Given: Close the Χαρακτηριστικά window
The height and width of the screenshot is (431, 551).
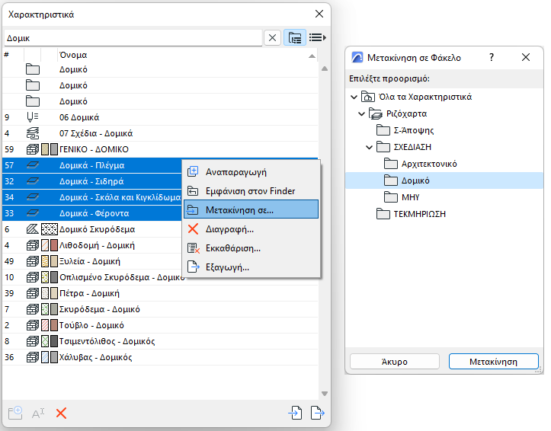Looking at the screenshot, I should coord(319,14).
